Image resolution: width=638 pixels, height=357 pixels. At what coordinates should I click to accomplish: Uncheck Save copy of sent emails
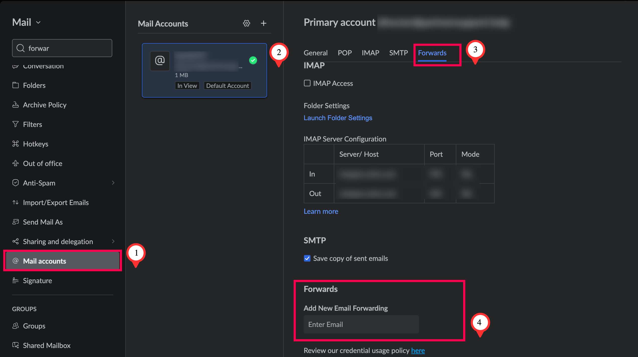click(x=307, y=258)
